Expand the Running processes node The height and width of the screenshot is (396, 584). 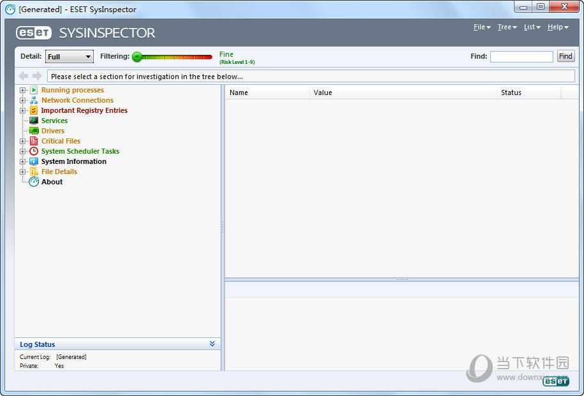23,90
